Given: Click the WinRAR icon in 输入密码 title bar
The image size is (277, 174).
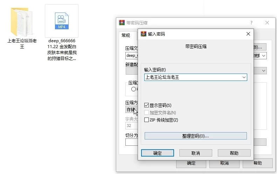Looking at the screenshot, I should [144, 34].
